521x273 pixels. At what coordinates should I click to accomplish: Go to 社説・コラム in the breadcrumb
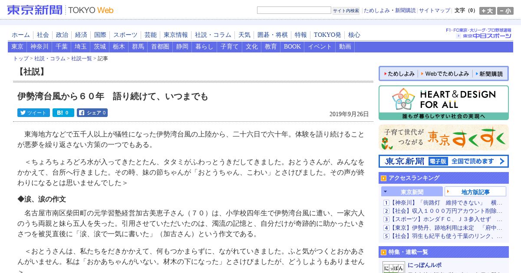50,58
